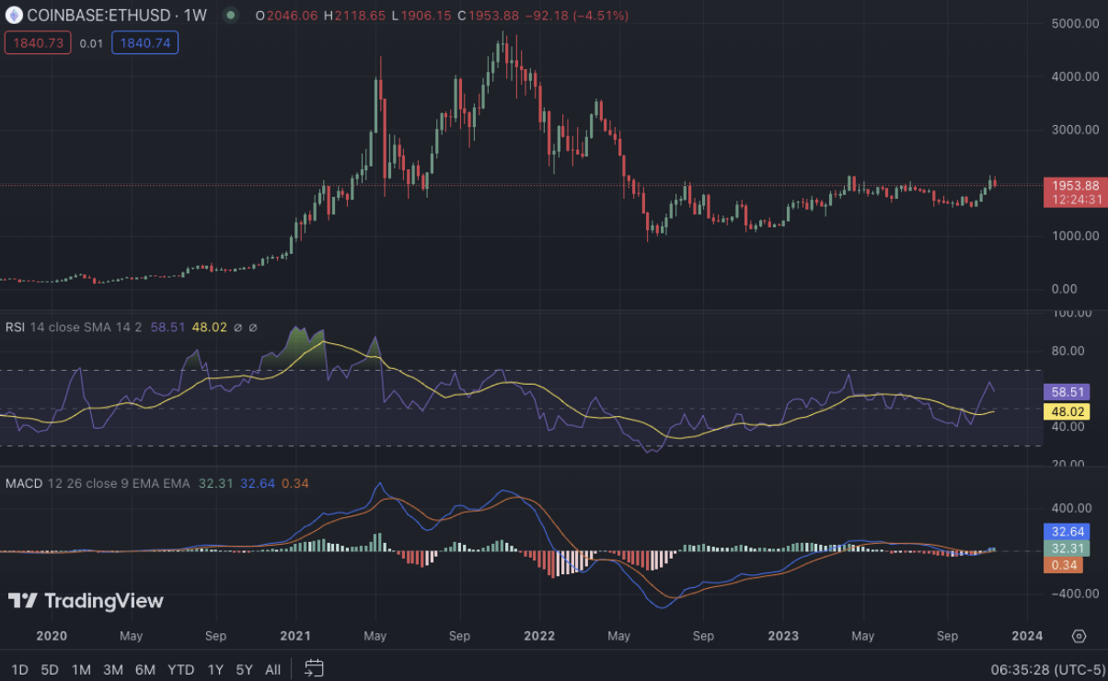The image size is (1108, 681).
Task: Click the MACD 400.00 axis label
Action: 1074,508
